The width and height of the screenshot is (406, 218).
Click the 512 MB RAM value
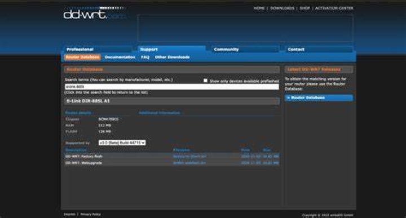105,126
